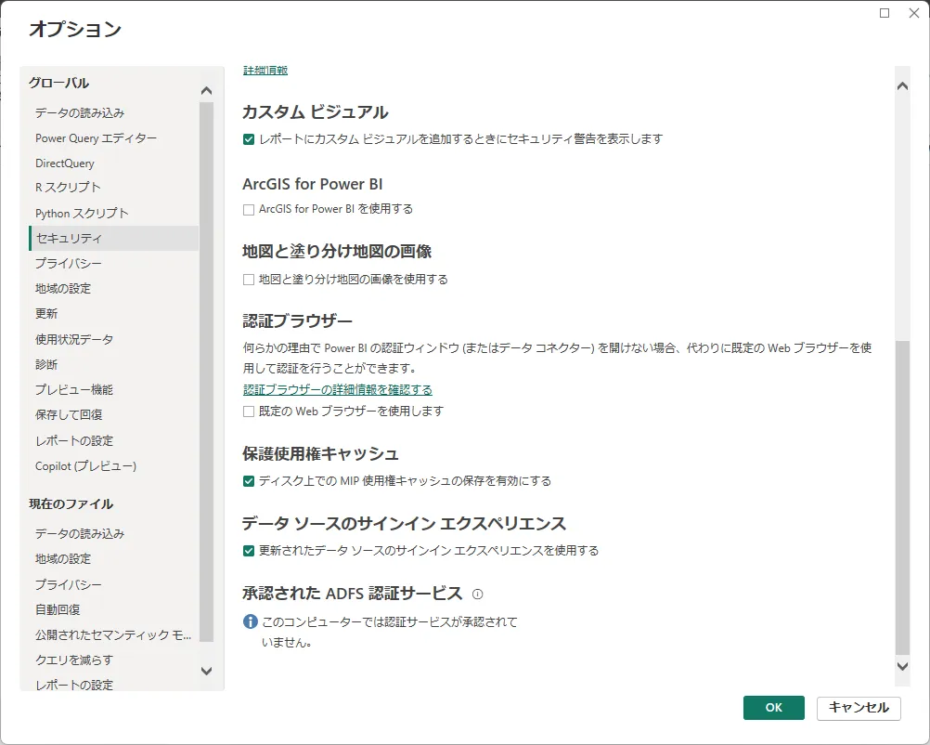Select 公開されたセマンティック モ... sidebar item

coord(113,635)
